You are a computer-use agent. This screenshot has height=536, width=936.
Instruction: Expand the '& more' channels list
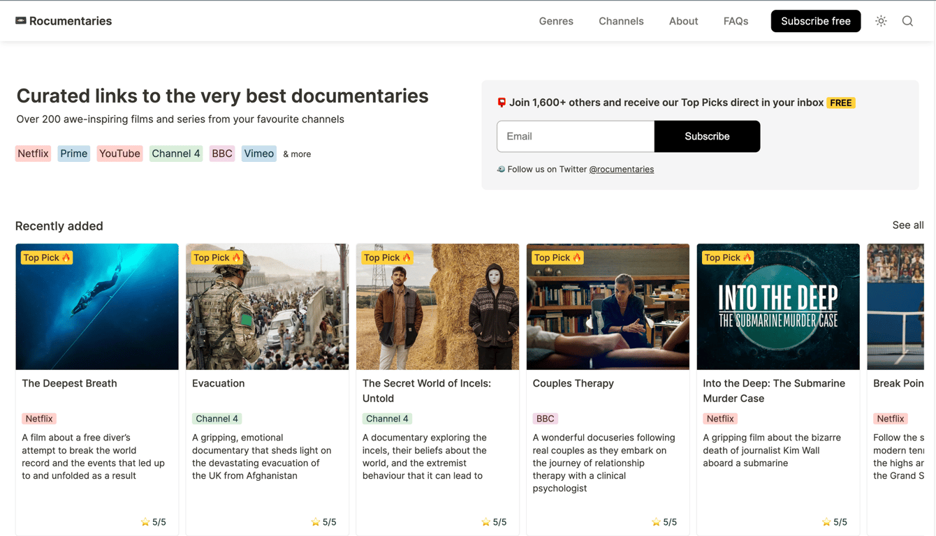coord(297,154)
